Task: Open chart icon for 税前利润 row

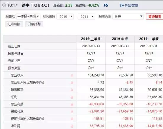Action: tap(72, 112)
